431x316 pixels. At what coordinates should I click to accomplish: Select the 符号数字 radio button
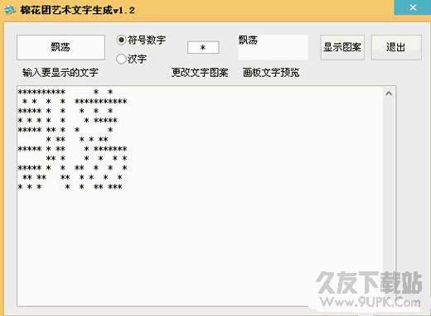121,41
